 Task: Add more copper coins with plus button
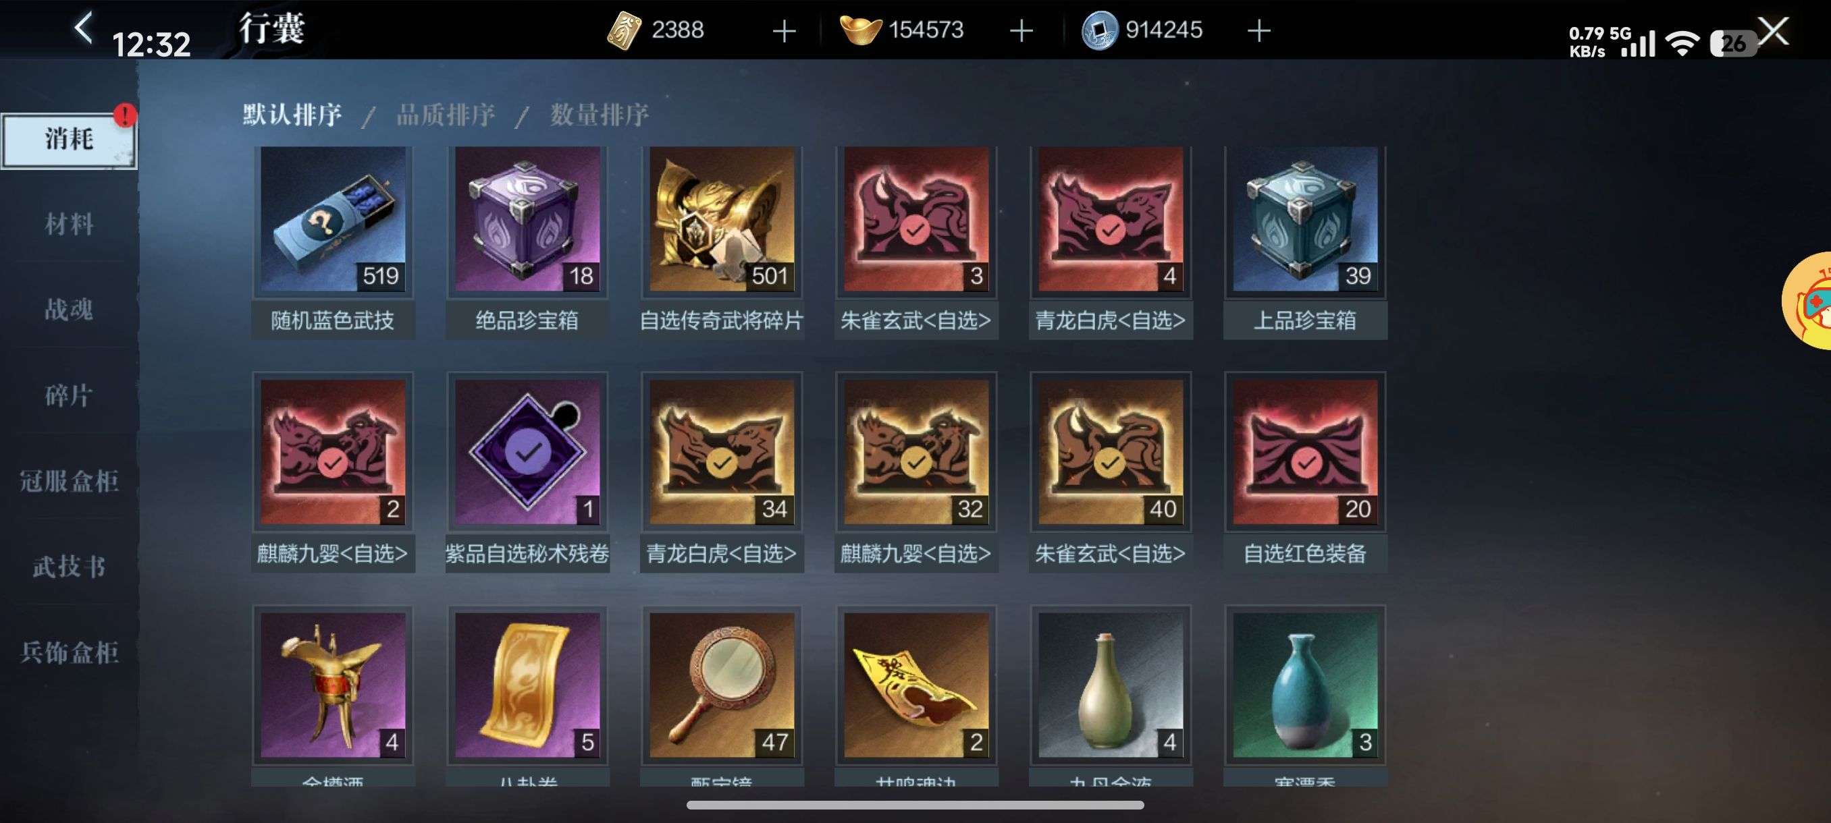[1258, 30]
